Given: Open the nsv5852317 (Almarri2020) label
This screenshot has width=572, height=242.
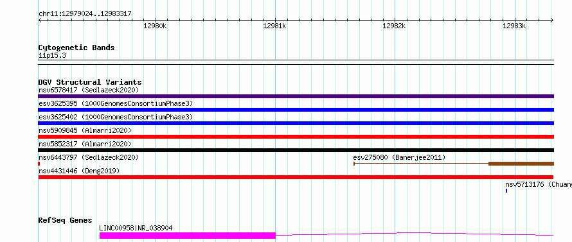Looking at the screenshot, I should (85, 144).
